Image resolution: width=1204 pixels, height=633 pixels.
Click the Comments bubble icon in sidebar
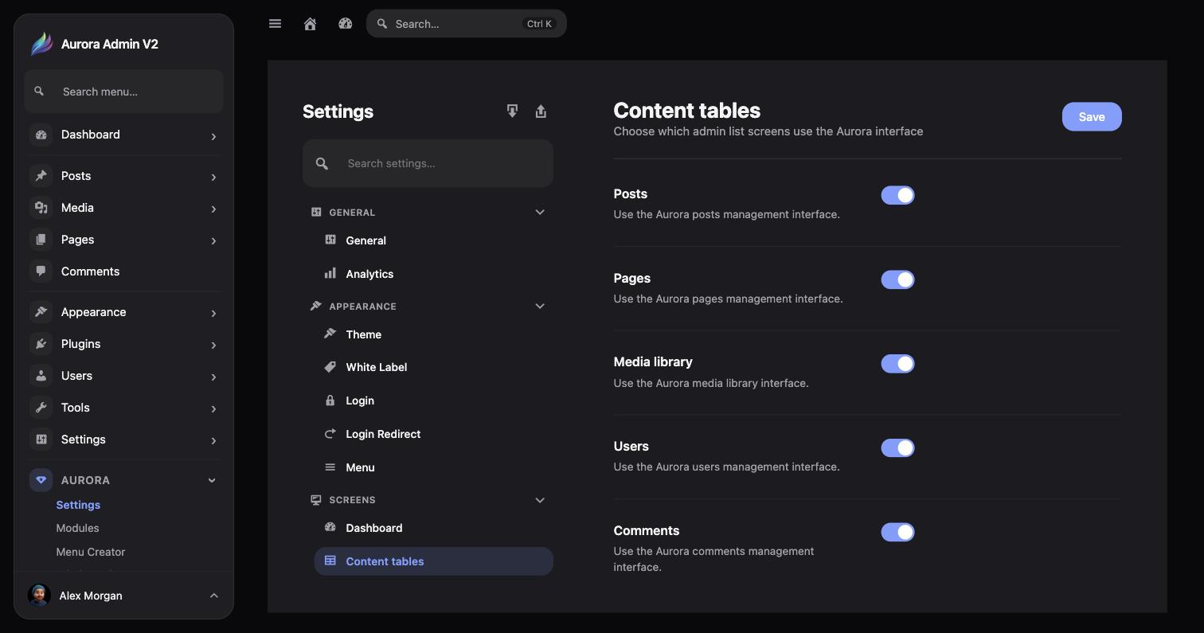41,272
